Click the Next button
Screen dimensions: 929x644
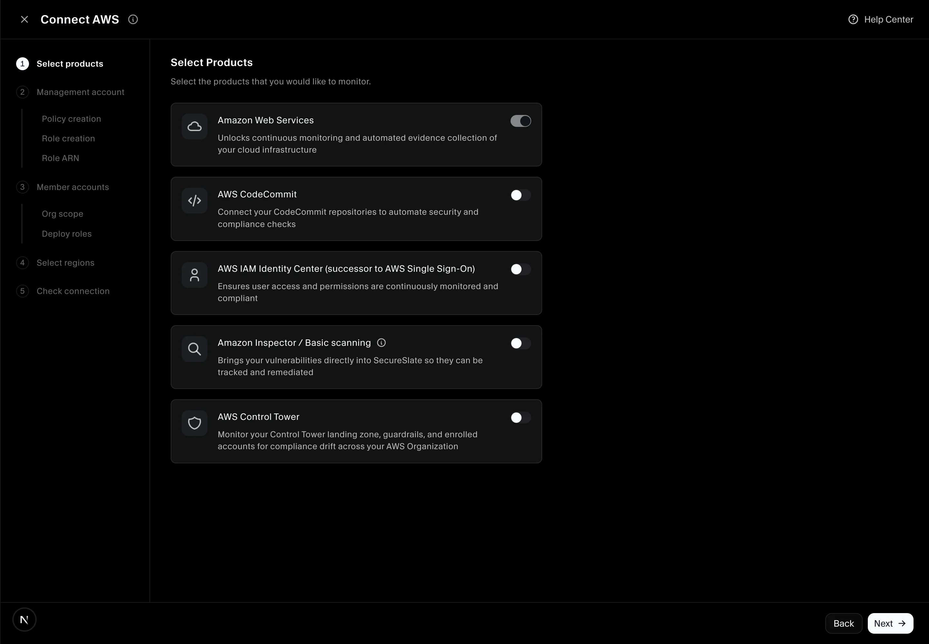point(890,623)
